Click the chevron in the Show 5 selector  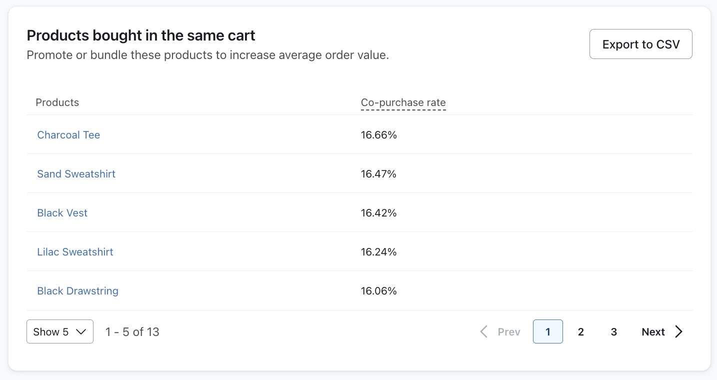(x=81, y=332)
